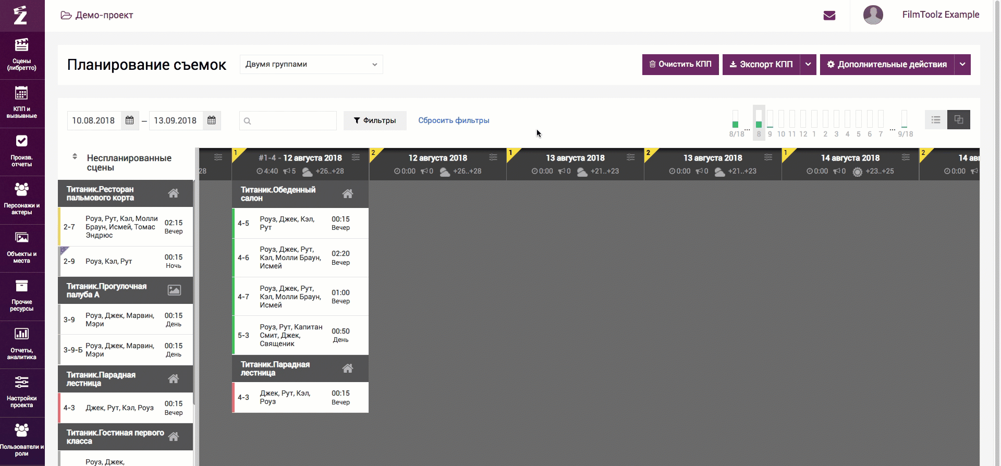The width and height of the screenshot is (1001, 466).
Task: Click house icon of Титаник.Ресторан пальмового корта
Action: coord(174,193)
